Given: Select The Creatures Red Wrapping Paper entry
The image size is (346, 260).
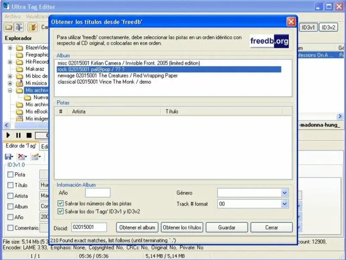Looking at the screenshot, I should (118, 75).
